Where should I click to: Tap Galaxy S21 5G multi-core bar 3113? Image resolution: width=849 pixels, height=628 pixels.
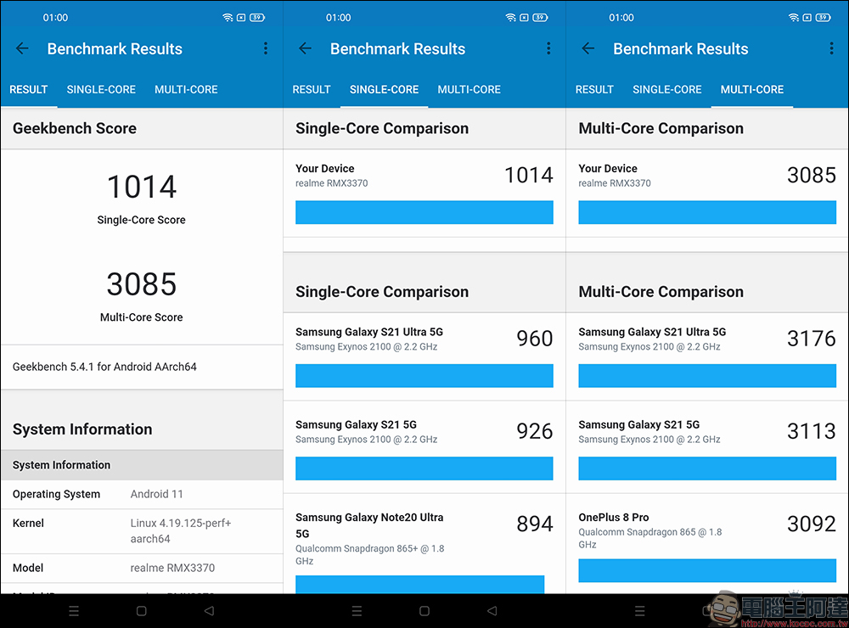pos(707,468)
